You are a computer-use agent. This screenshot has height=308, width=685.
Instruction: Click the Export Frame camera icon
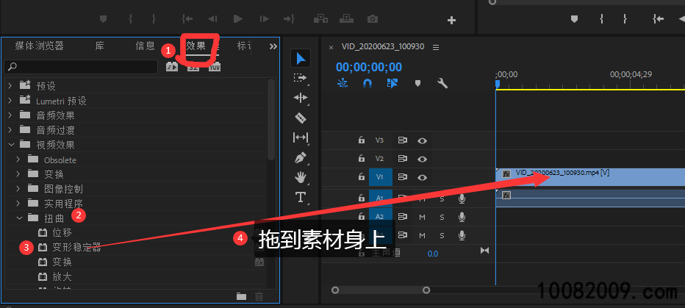[x=372, y=19]
